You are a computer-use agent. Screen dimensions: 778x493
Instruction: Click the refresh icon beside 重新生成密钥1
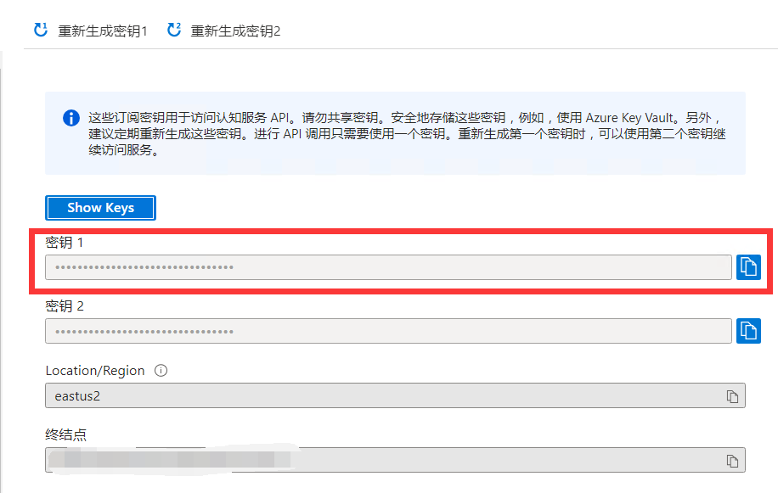tap(40, 29)
